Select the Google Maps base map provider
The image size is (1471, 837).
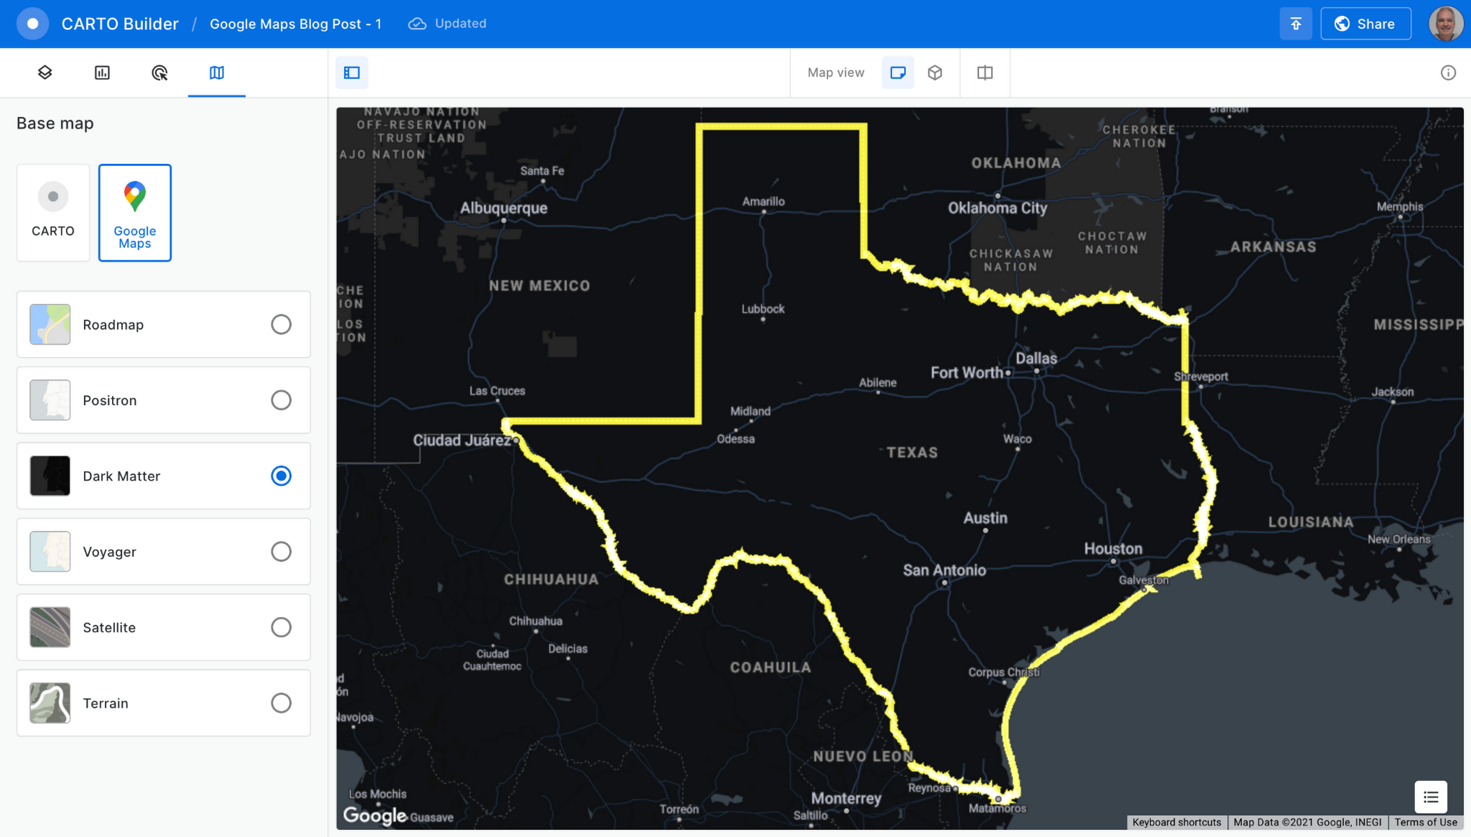[134, 213]
